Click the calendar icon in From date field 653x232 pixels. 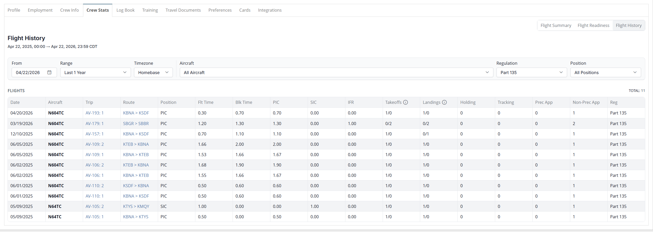click(x=49, y=72)
